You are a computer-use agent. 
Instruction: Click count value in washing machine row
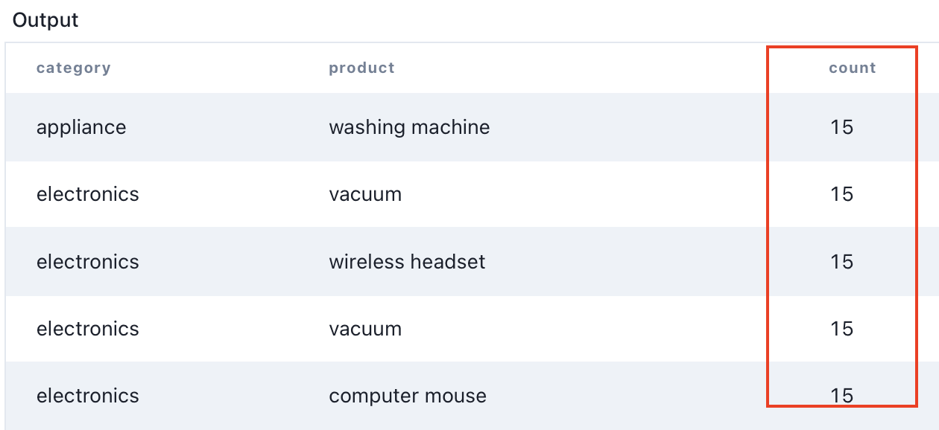[x=841, y=127]
